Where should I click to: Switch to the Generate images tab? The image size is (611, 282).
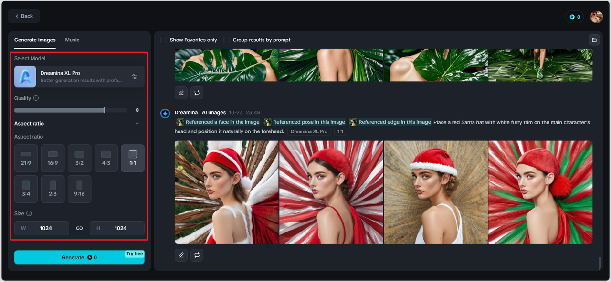35,40
